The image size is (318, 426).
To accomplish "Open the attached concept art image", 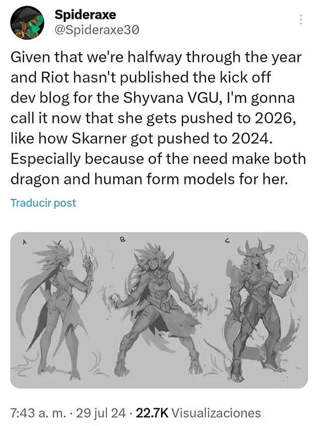I will coord(159,310).
